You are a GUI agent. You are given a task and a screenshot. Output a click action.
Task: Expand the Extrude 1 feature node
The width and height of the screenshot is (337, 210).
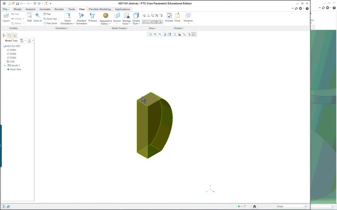pos(5,66)
